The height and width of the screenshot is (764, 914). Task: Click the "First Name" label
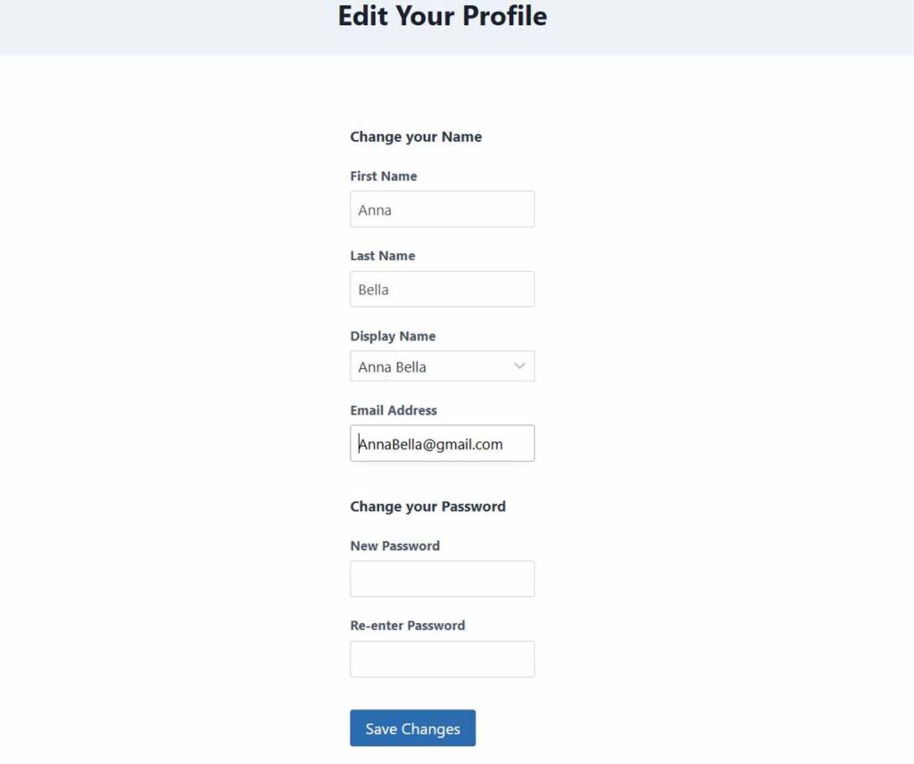coord(383,177)
